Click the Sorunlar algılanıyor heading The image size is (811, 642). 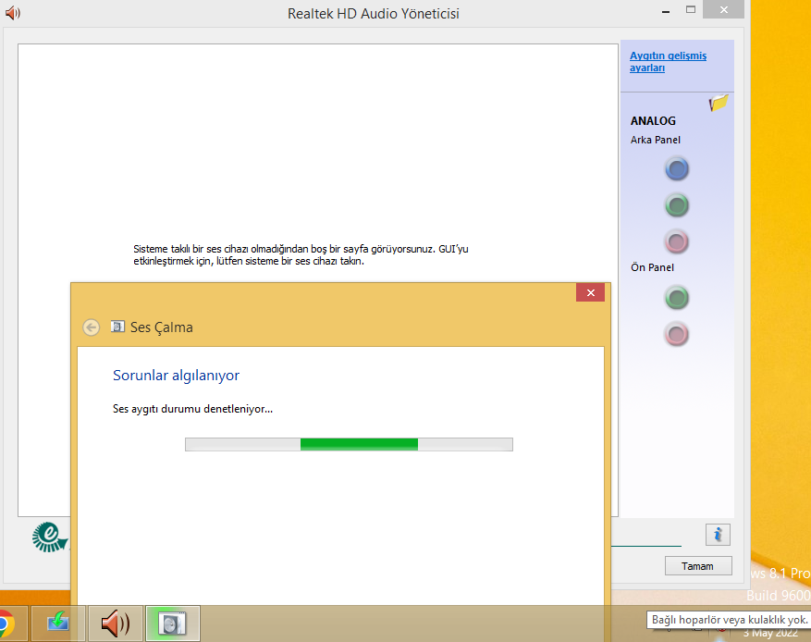(176, 375)
